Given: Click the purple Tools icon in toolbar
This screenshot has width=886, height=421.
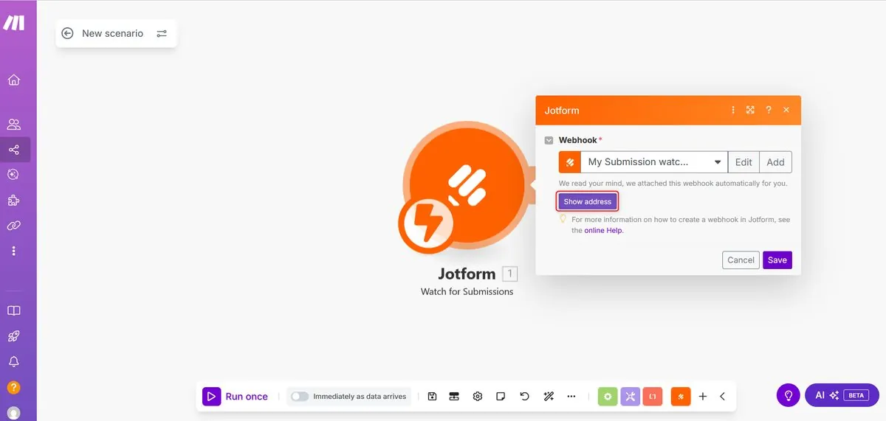Looking at the screenshot, I should tap(630, 396).
